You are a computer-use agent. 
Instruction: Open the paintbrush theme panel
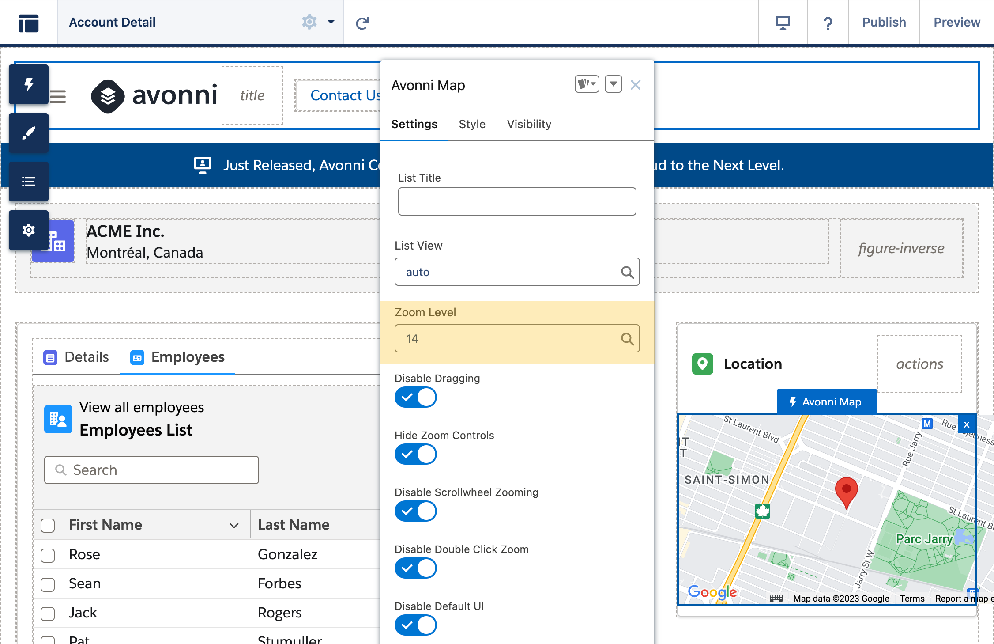click(x=29, y=133)
